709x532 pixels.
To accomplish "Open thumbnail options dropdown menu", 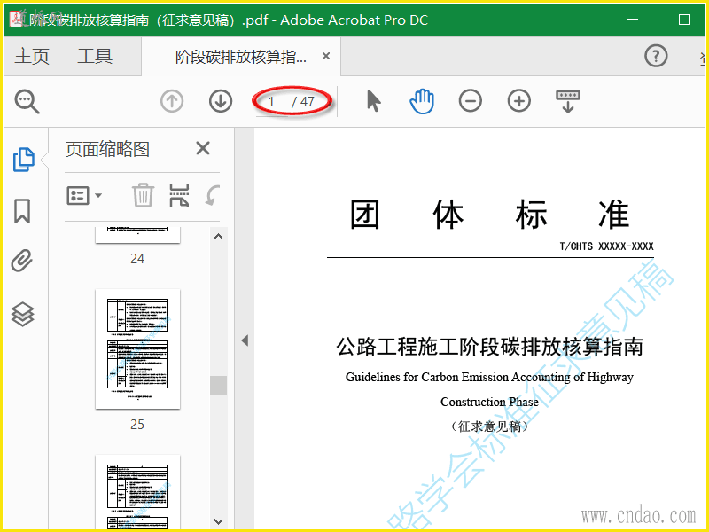I will click(x=84, y=196).
